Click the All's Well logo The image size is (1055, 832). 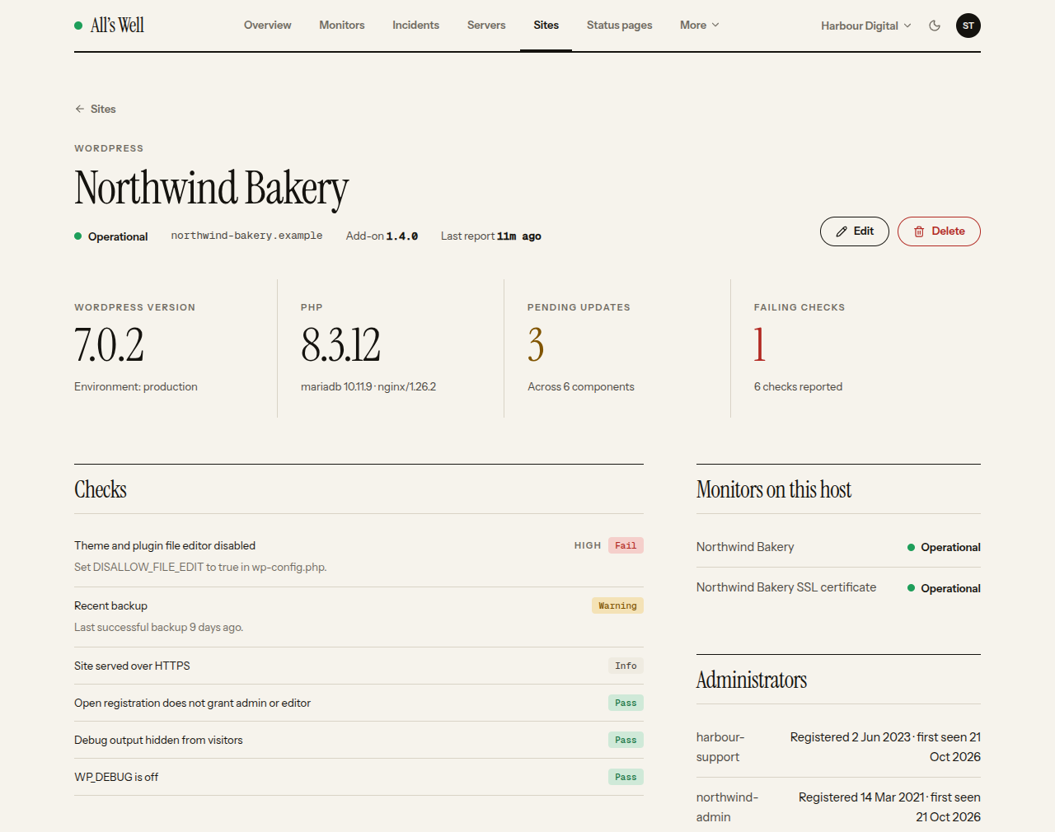tap(110, 26)
